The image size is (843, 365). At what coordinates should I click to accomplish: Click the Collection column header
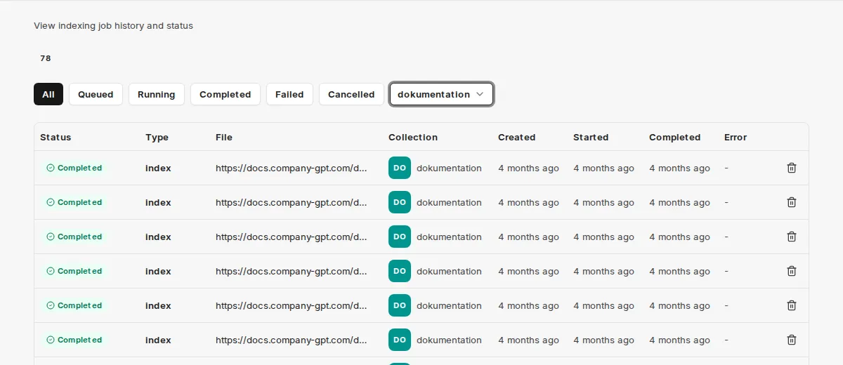point(413,137)
